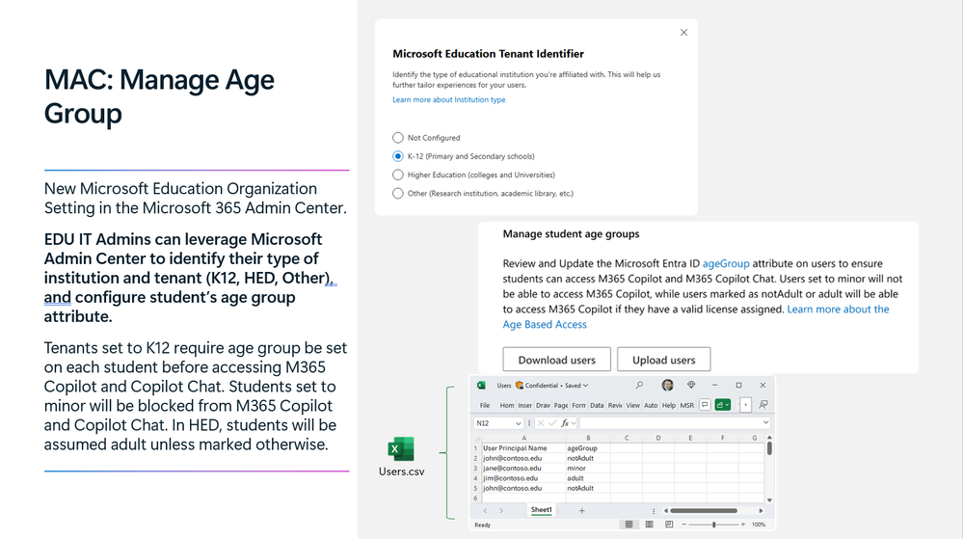Viewport: 963px width, 539px height.
Task: Switch to the Formulas ribbon tab
Action: point(578,405)
